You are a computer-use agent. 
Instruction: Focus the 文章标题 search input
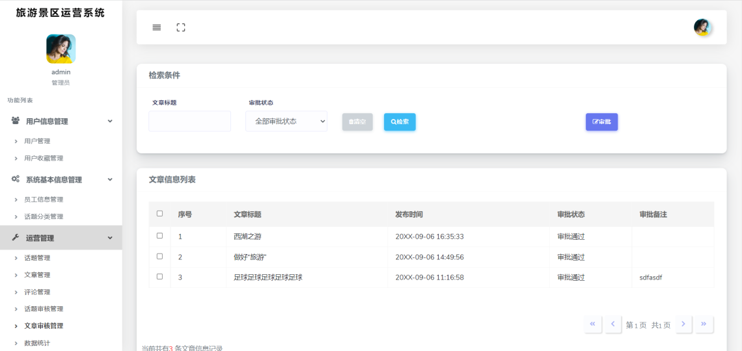(x=190, y=122)
